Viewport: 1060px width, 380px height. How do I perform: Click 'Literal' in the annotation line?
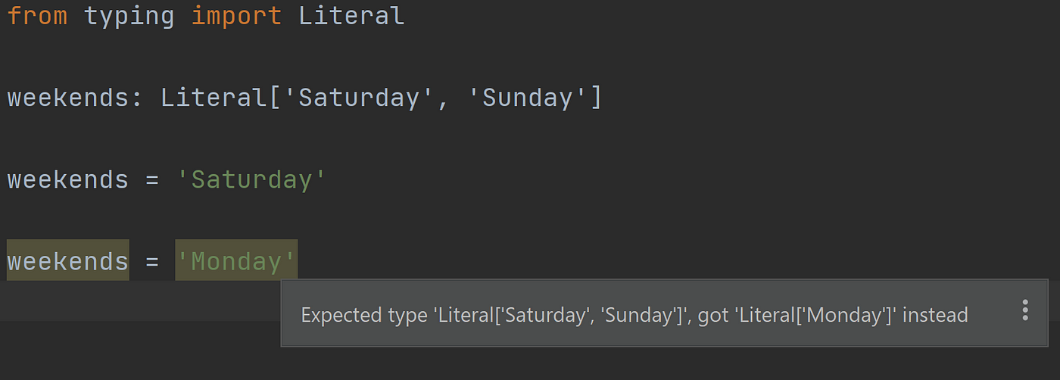[x=214, y=98]
